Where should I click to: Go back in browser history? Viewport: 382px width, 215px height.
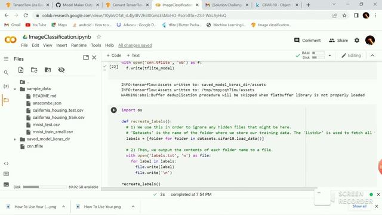7,16
